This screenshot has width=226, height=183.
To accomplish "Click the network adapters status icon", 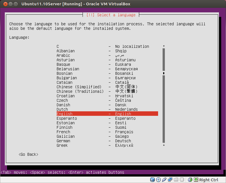I will point(170,180).
